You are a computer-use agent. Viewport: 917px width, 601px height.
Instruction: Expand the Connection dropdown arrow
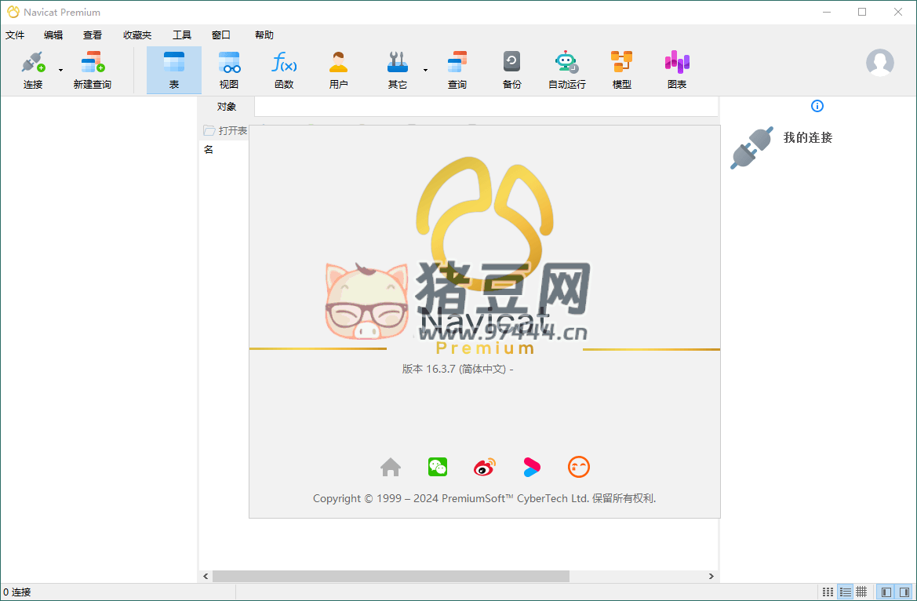[60, 71]
